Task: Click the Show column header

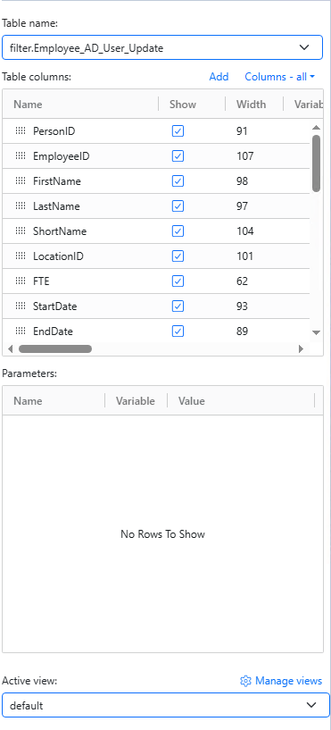Action: [x=183, y=105]
